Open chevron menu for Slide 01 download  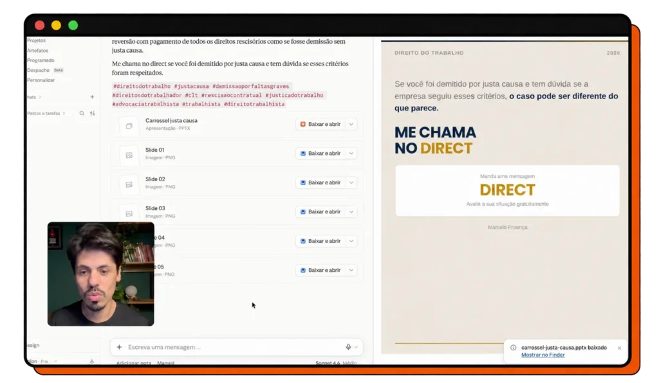click(351, 154)
